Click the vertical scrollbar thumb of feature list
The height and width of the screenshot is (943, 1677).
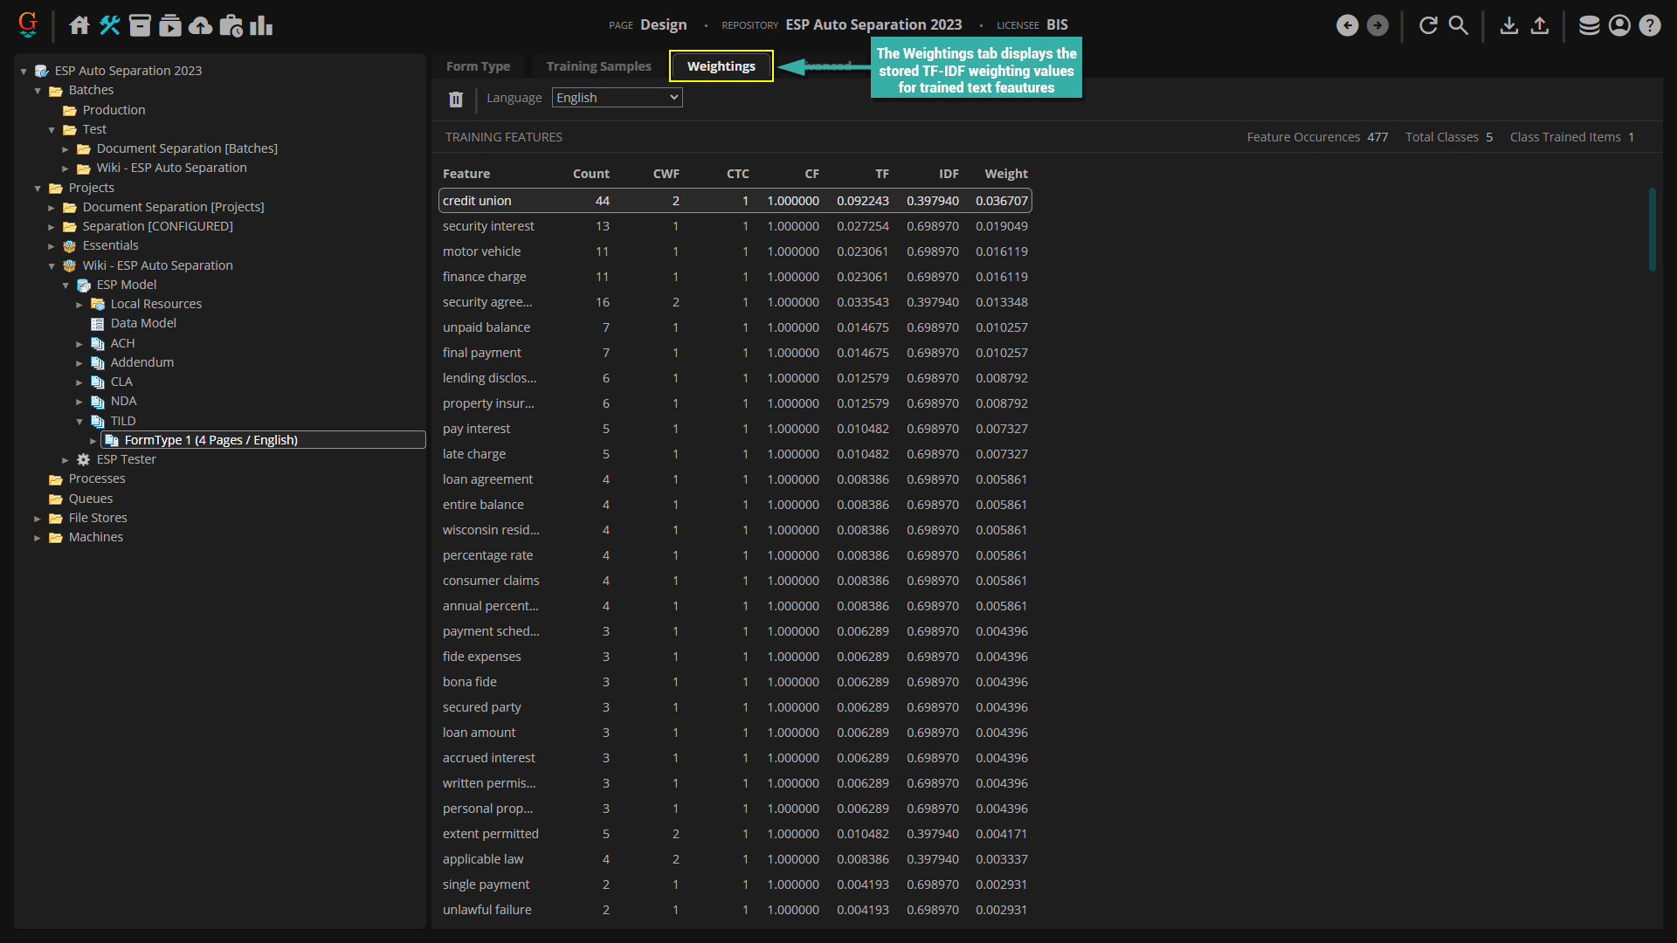click(1652, 229)
